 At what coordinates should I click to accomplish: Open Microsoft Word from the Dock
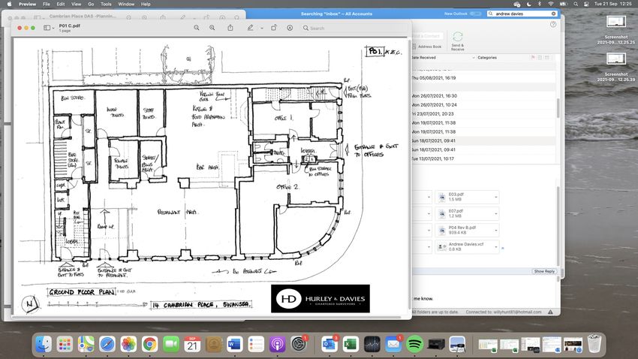[234, 344]
